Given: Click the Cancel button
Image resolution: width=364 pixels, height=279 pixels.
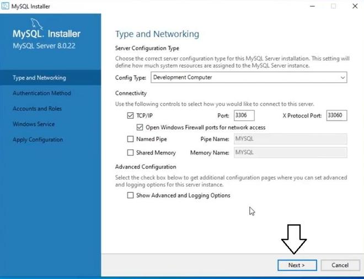Looking at the screenshot, I should coord(340,265).
